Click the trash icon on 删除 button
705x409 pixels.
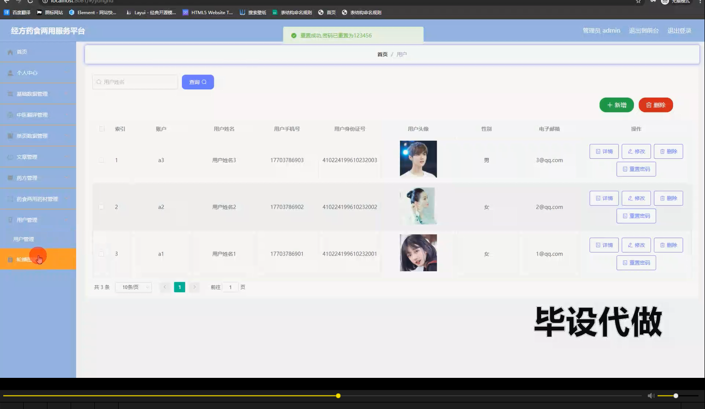pos(648,105)
